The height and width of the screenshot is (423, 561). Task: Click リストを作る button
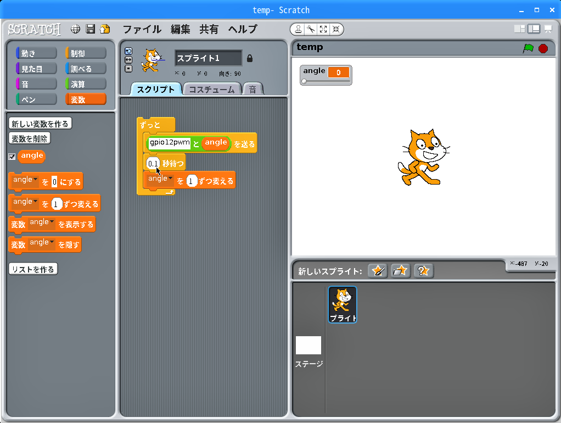(x=33, y=269)
